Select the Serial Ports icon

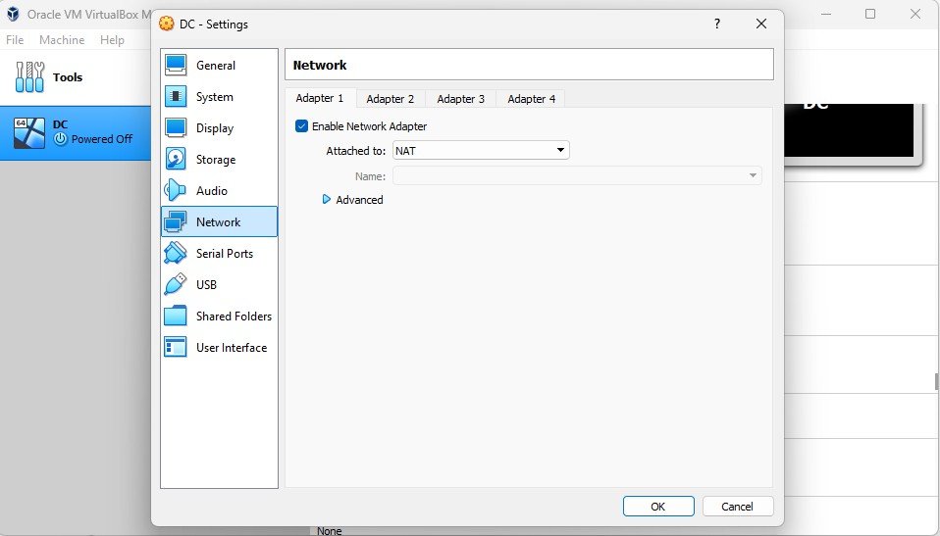pos(176,254)
